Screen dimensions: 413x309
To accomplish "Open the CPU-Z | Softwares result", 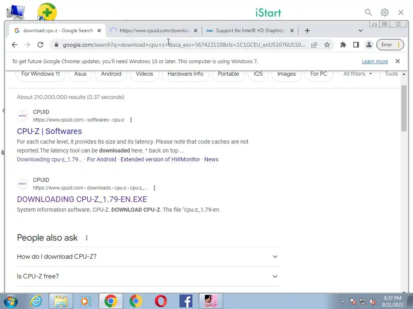I will 49,131.
